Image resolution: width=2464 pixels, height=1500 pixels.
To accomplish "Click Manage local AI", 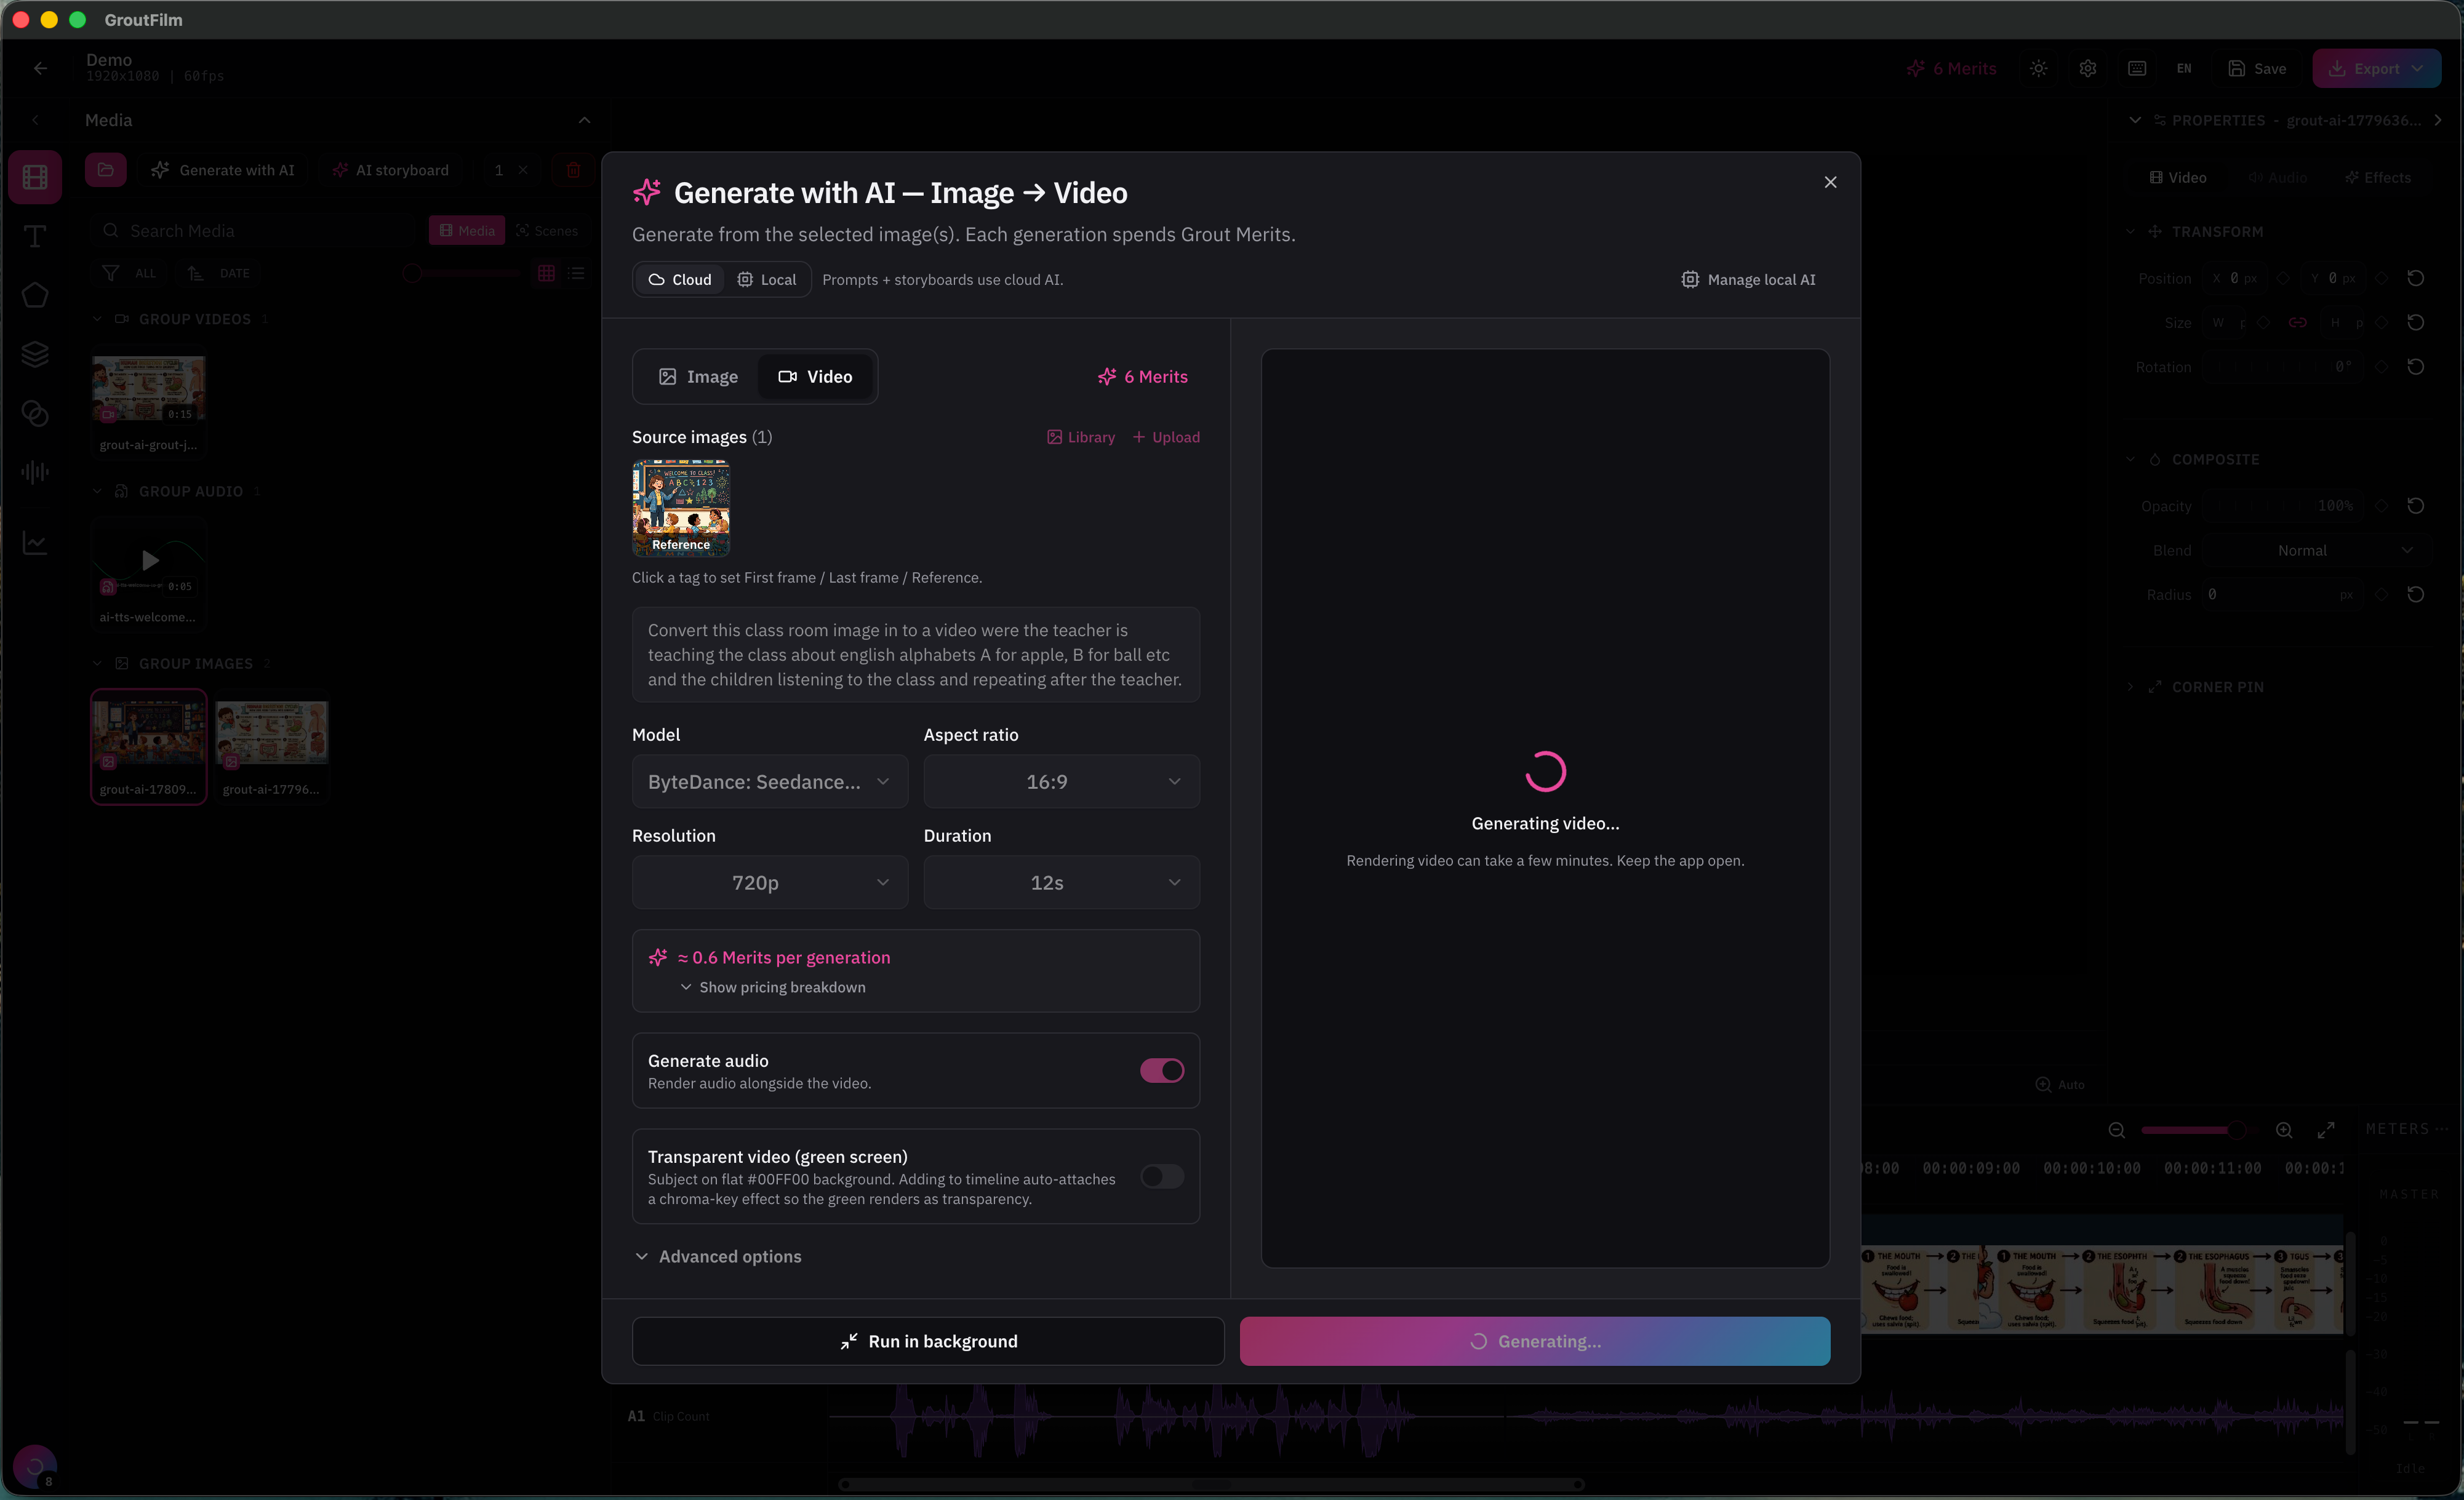I will [x=1749, y=280].
